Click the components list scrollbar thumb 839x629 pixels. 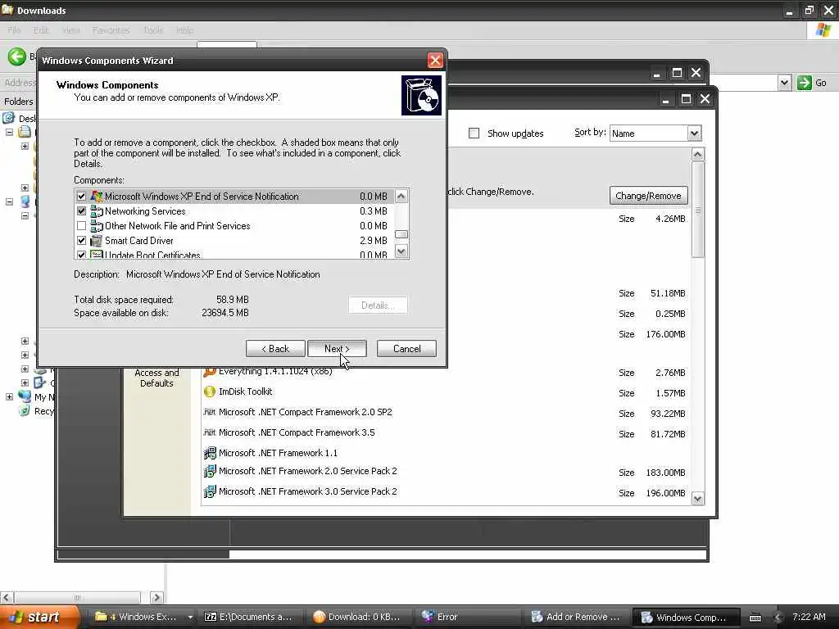coord(401,234)
